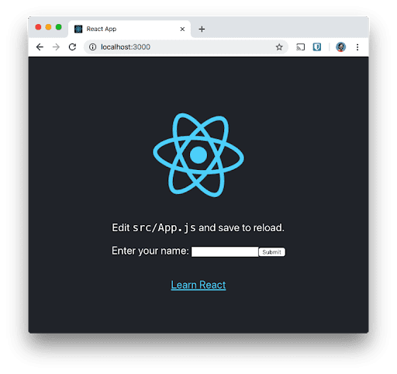This screenshot has height=374, width=397.
Task: Open the Cast icon in the toolbar
Action: pyautogui.click(x=300, y=47)
